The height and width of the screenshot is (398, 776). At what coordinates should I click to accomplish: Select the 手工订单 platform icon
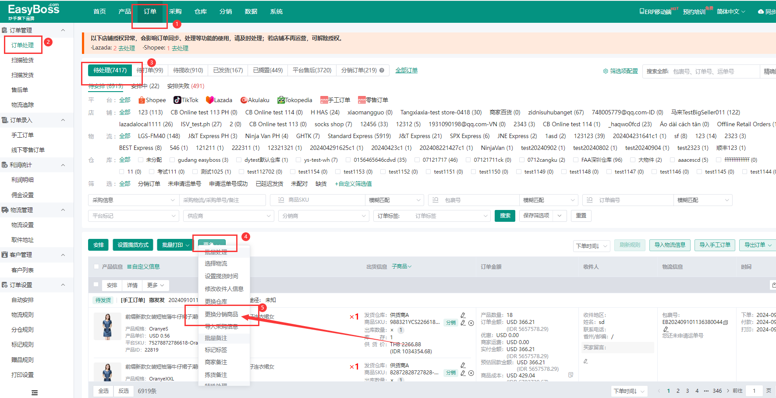point(324,100)
